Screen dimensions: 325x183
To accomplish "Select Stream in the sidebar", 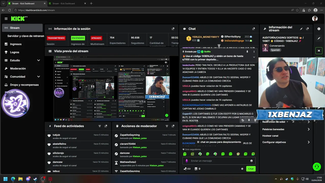I will click(22, 28).
